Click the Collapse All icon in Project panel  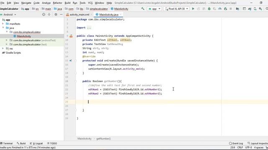[49, 15]
